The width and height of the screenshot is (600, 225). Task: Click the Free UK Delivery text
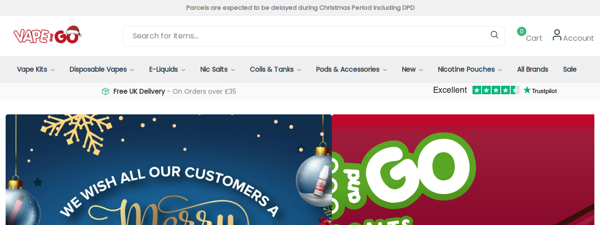click(x=139, y=91)
